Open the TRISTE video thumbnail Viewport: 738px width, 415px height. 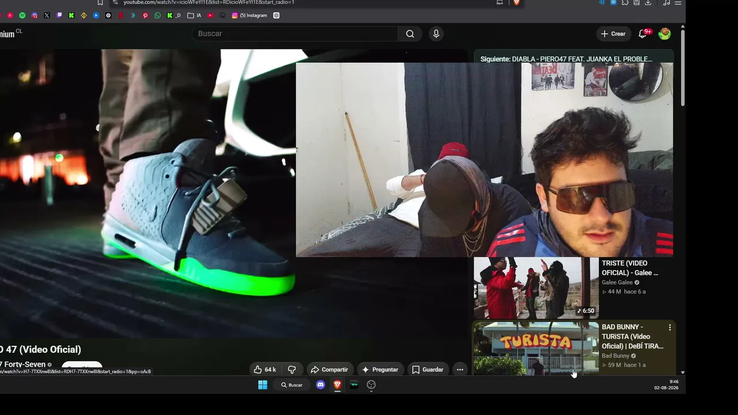tap(536, 288)
